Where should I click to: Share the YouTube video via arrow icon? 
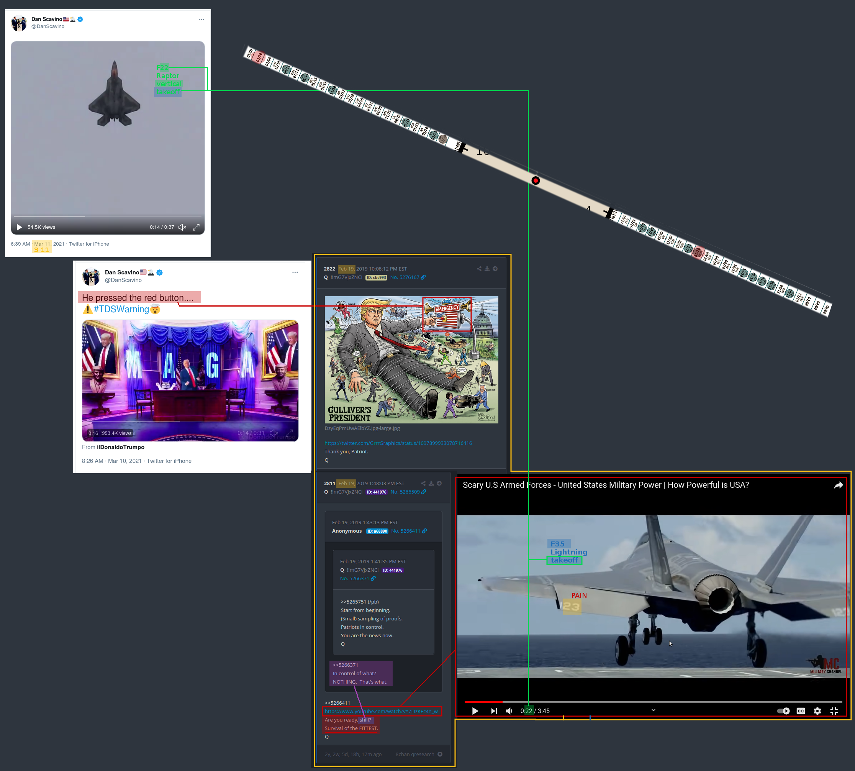[838, 485]
